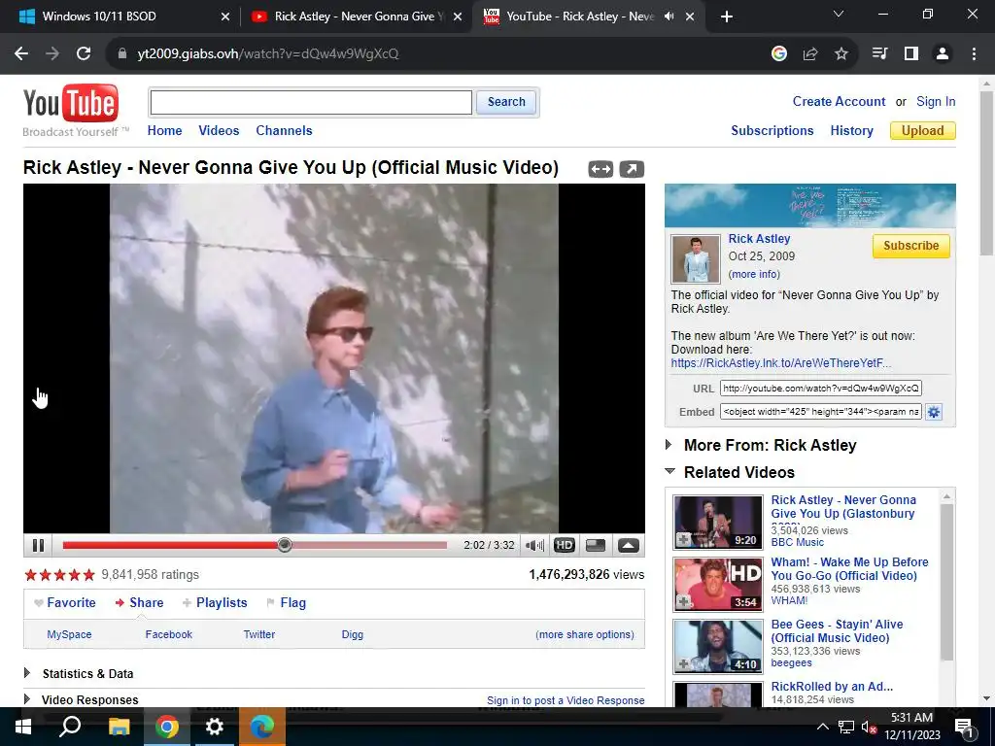Open Microsoft Edge from taskbar
995x746 pixels.
[262, 727]
